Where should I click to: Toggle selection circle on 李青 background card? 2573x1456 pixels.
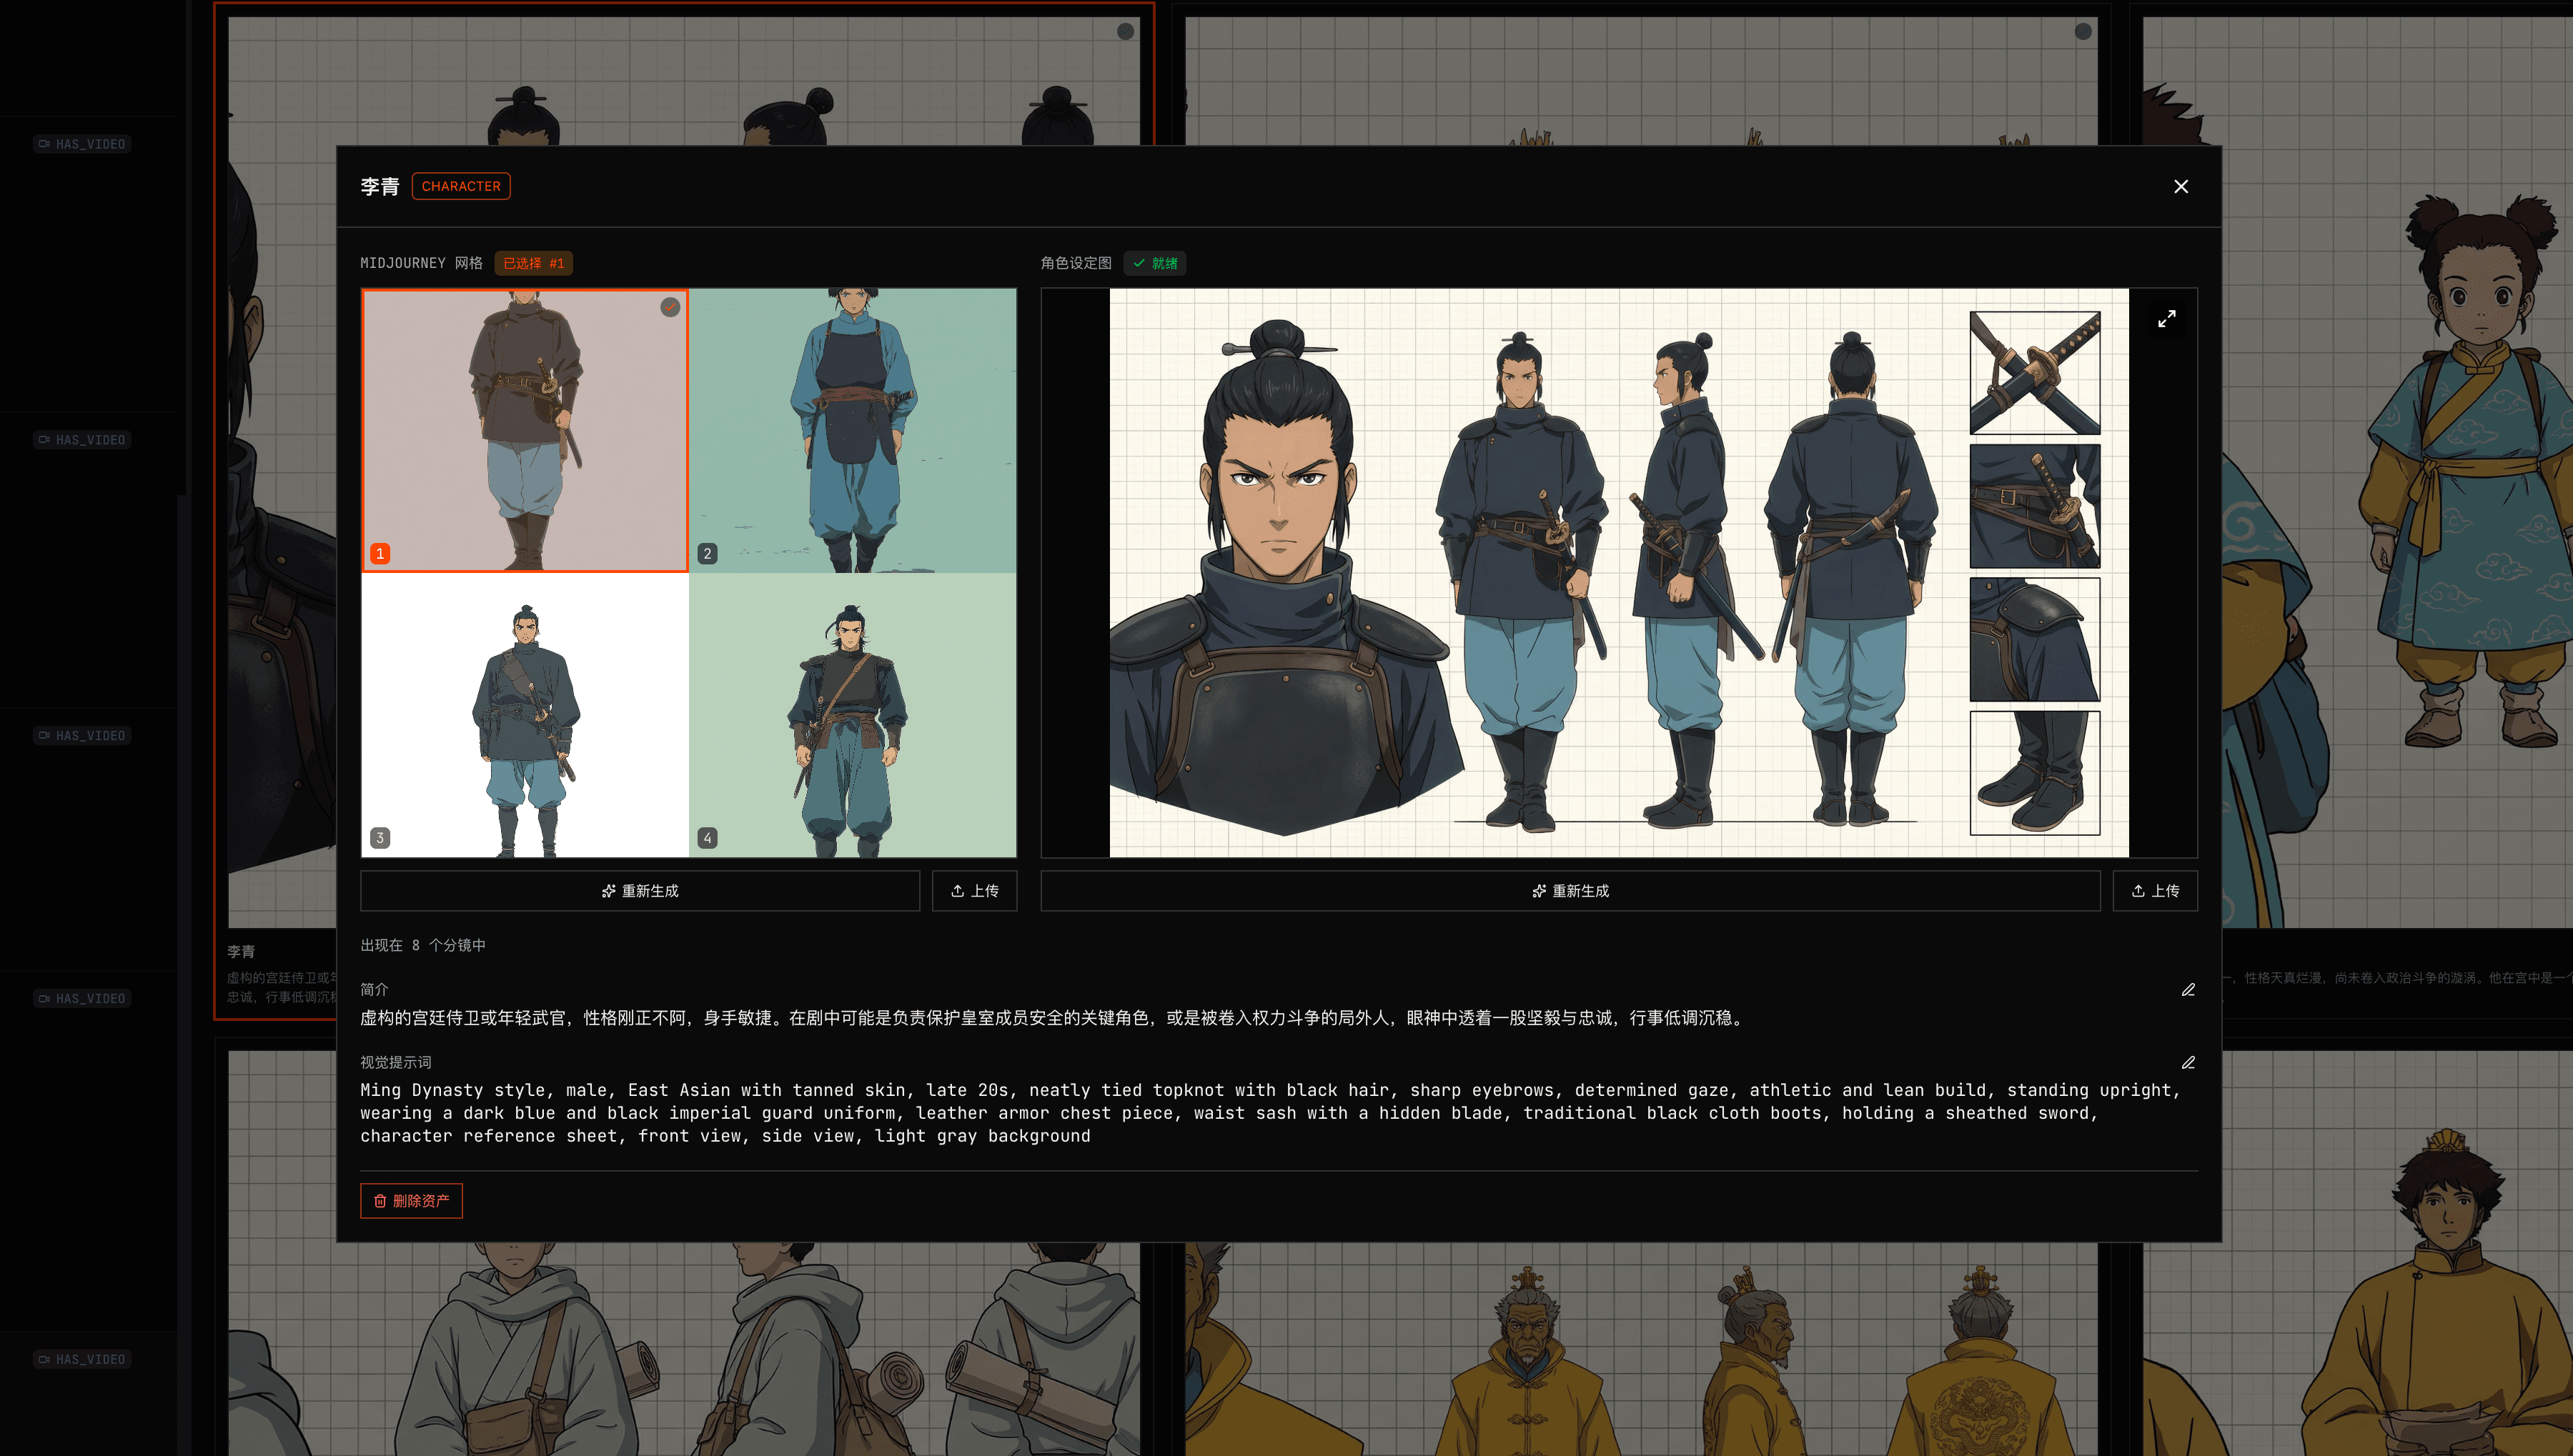tap(1126, 32)
